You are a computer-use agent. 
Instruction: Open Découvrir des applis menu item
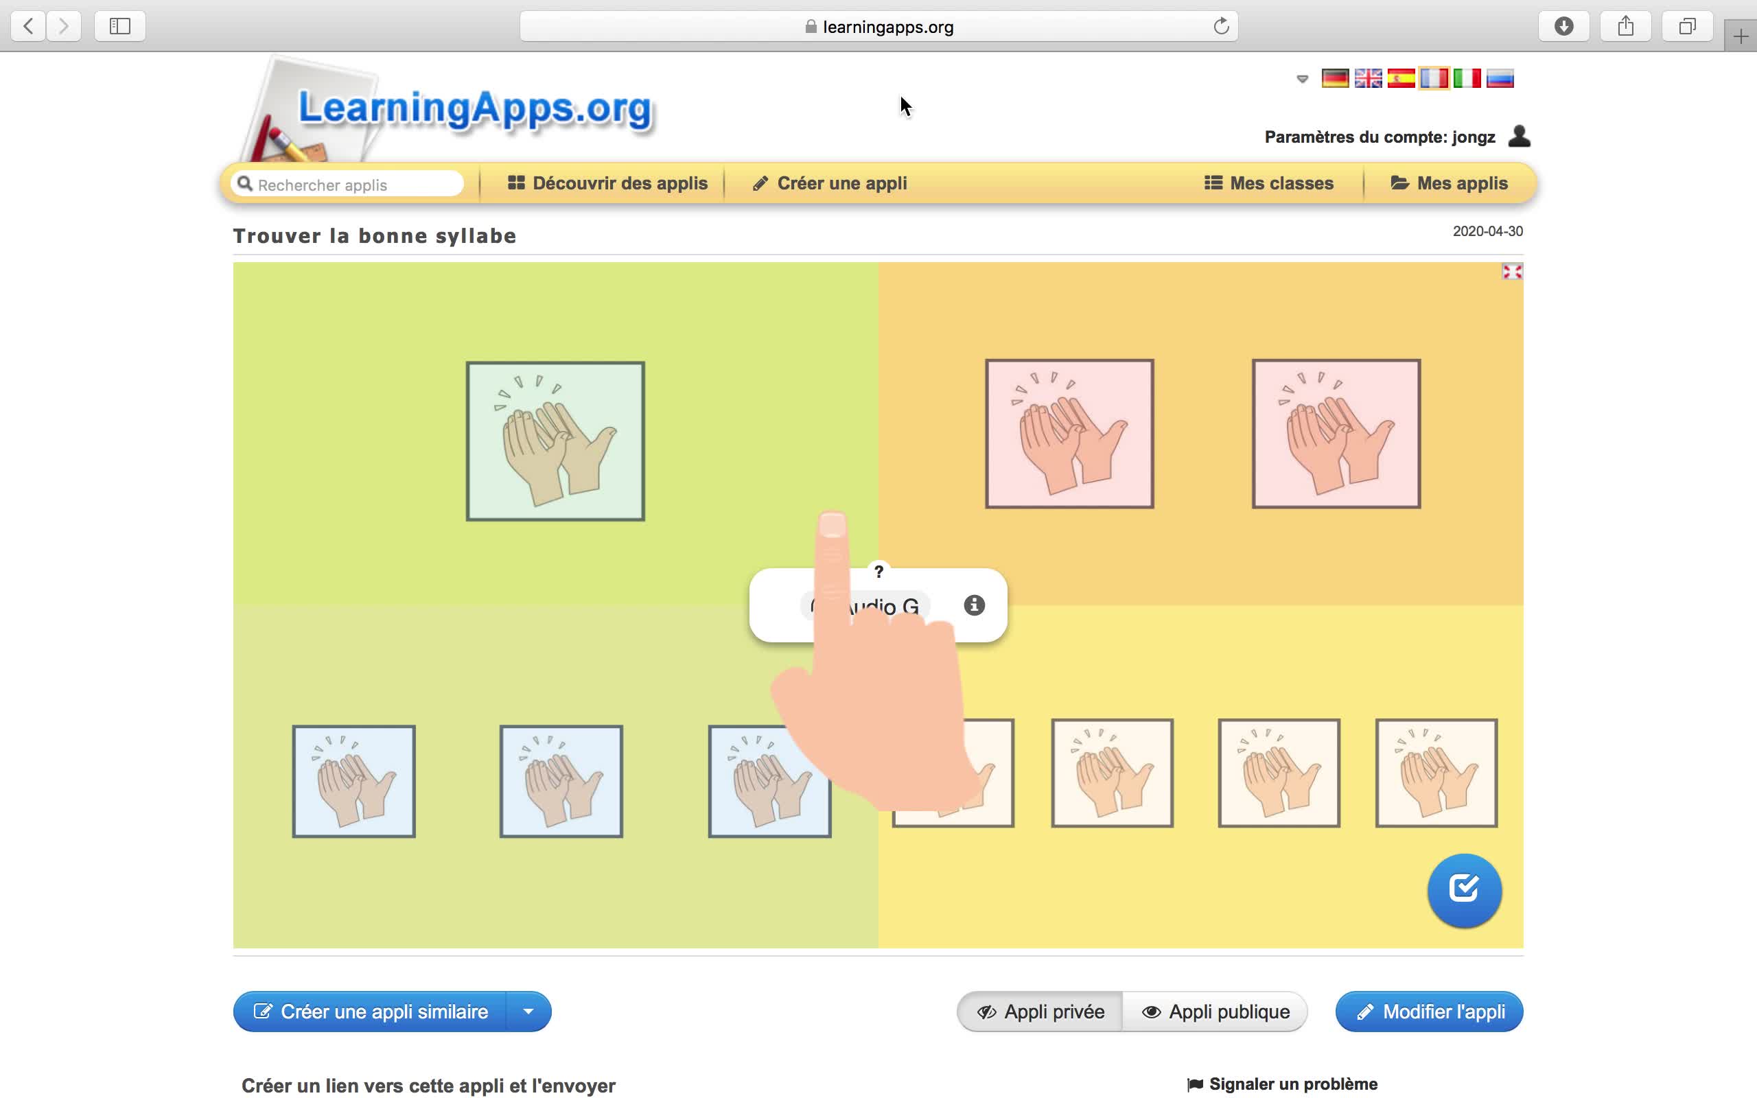(607, 183)
